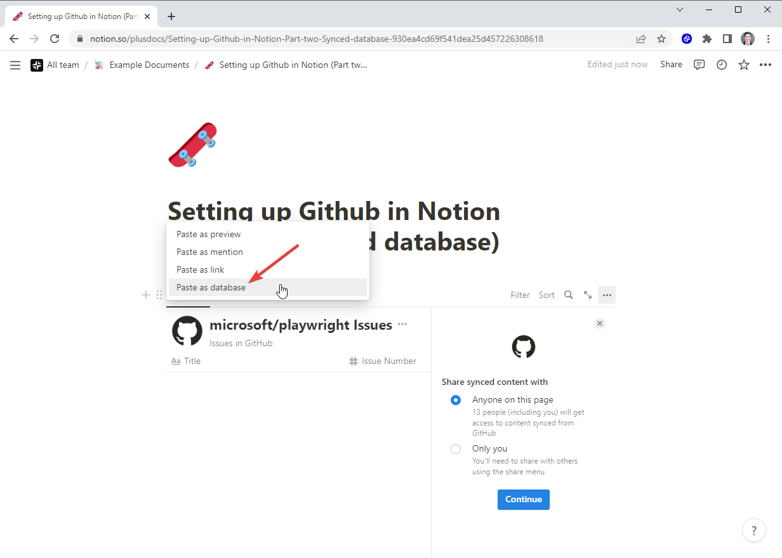This screenshot has width=782, height=558.
Task: Click the GitHub logo beside database title
Action: [187, 331]
